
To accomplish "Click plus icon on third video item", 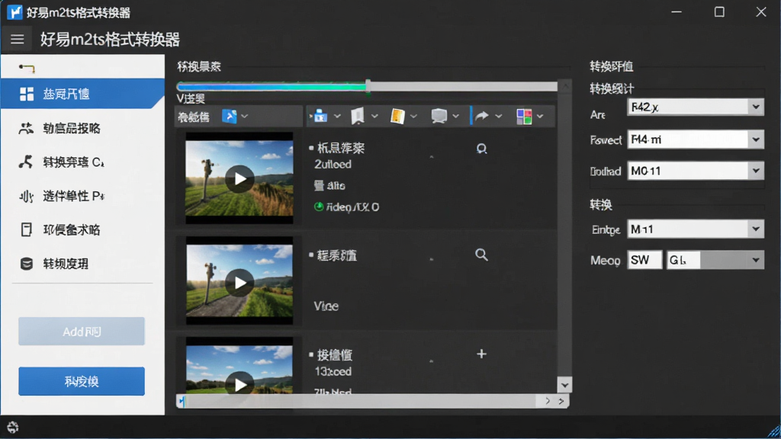I will coord(481,354).
